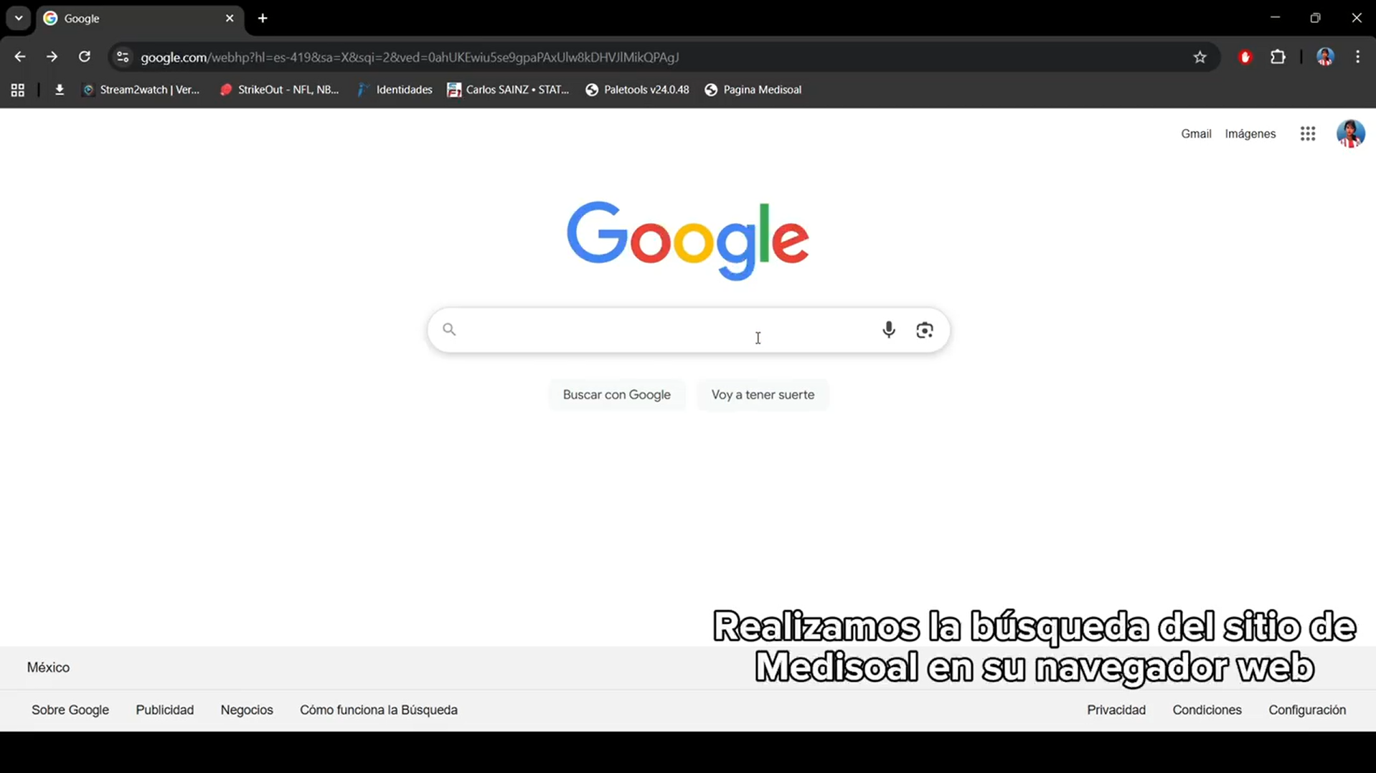Open Negocios footer link

coord(247,710)
